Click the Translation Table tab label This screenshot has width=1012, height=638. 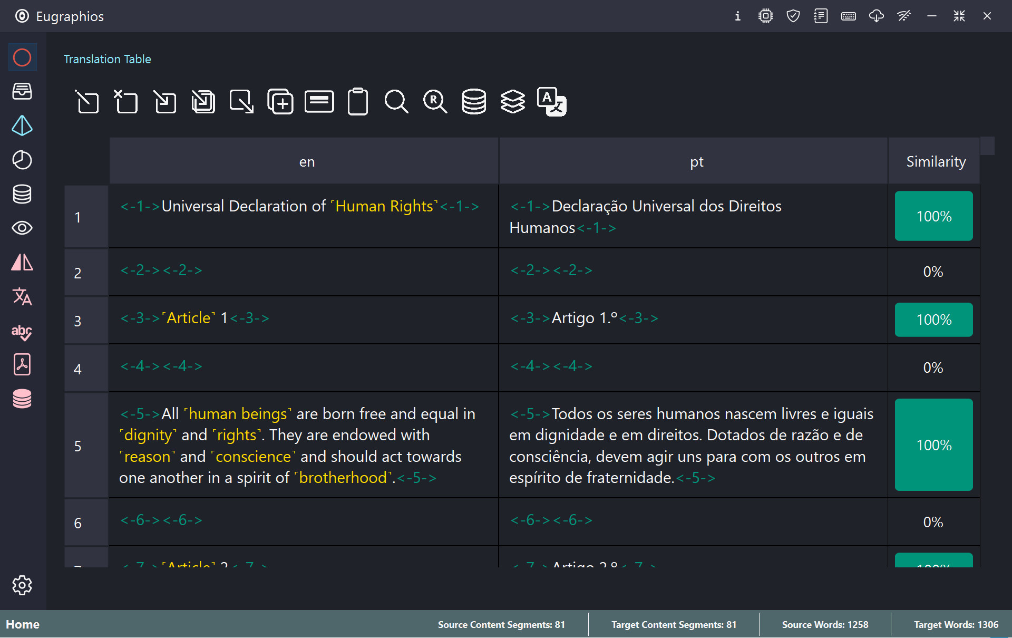(108, 59)
